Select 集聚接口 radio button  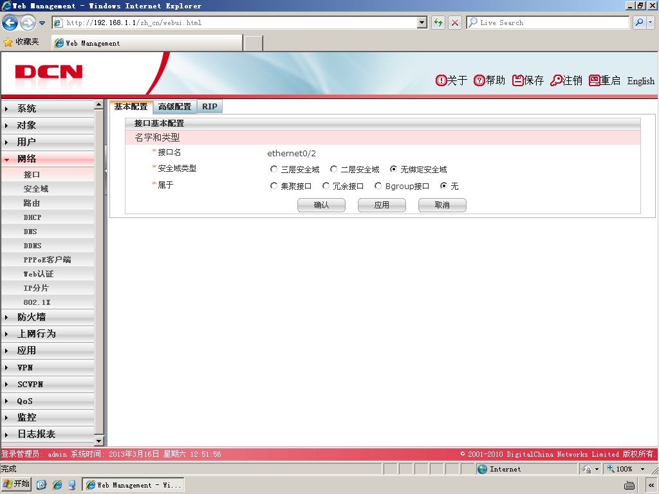click(274, 186)
